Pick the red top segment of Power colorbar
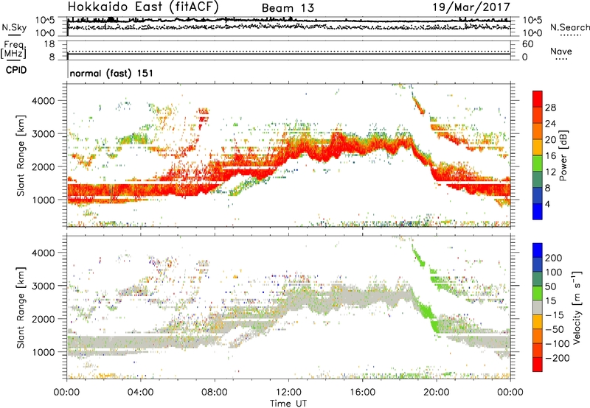Viewport: 590px width, 408px height. point(538,99)
